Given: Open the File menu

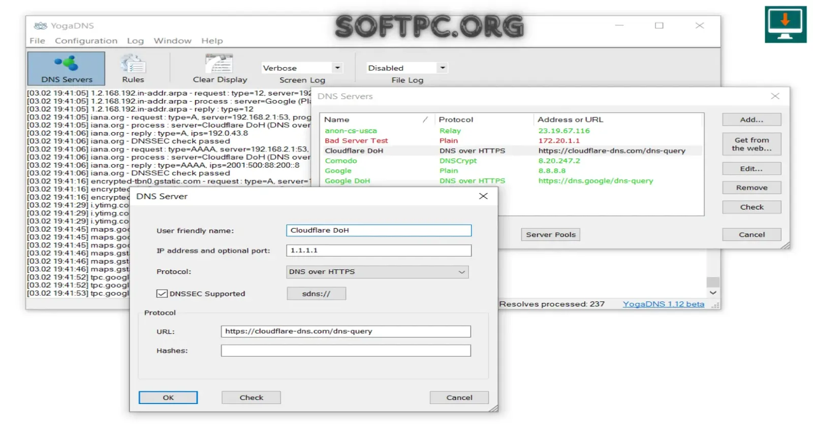Looking at the screenshot, I should (x=37, y=41).
